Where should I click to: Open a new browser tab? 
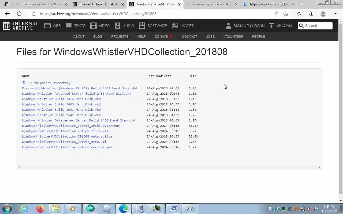tap(302, 4)
